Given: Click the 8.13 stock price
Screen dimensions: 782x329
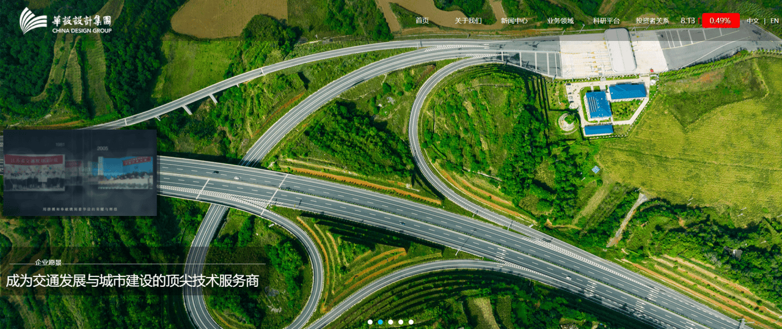Looking at the screenshot, I should point(687,21).
